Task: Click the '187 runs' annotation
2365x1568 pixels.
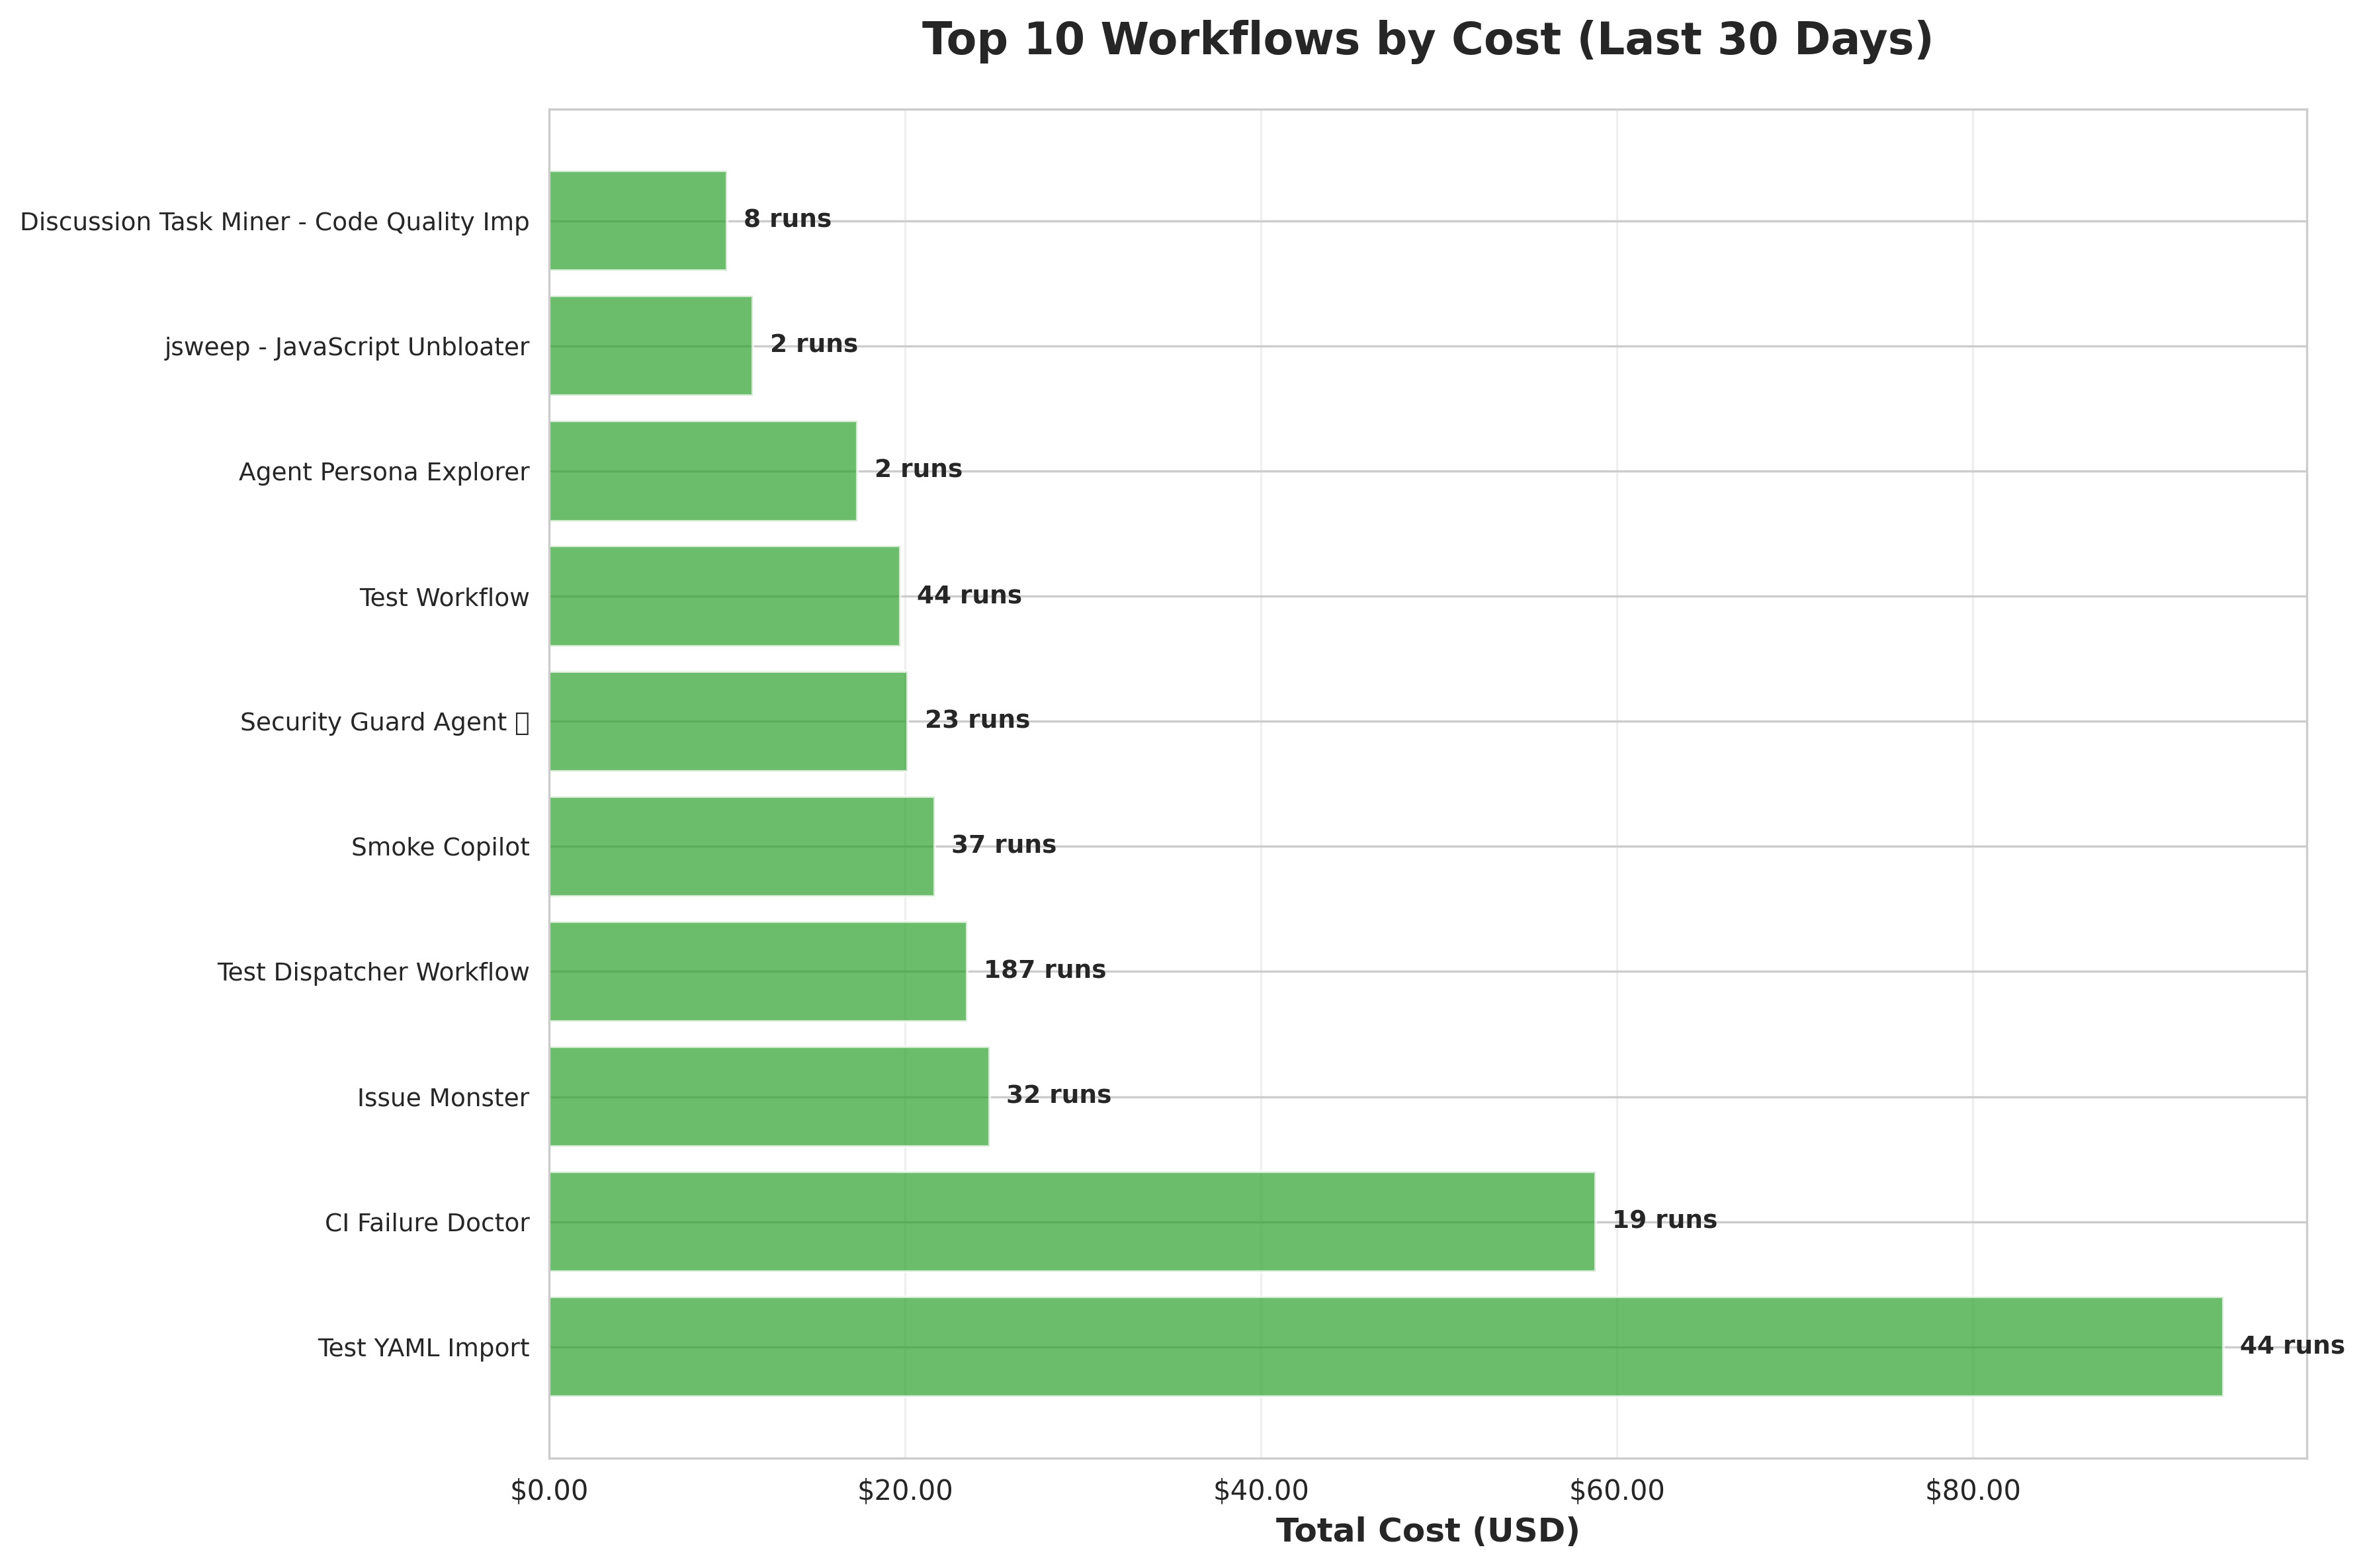Action: pos(1044,970)
